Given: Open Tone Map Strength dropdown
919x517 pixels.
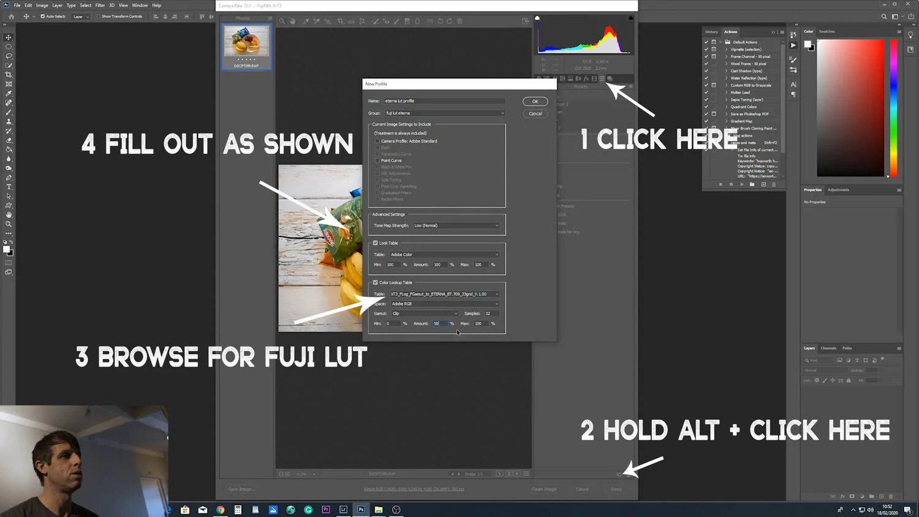Looking at the screenshot, I should point(456,225).
